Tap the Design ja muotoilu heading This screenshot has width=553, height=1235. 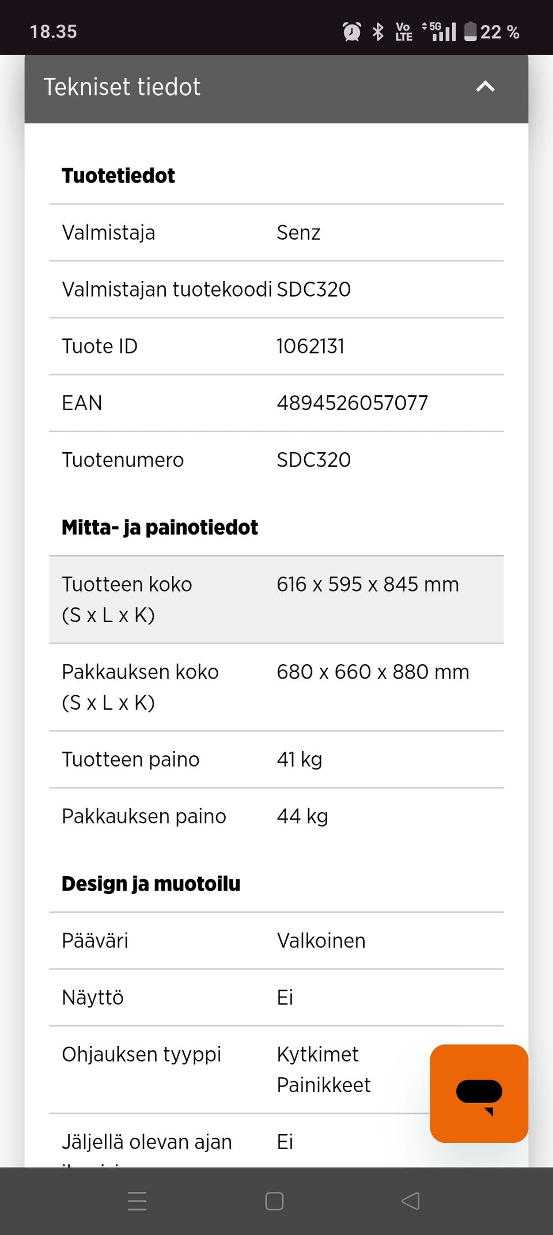[x=151, y=884]
